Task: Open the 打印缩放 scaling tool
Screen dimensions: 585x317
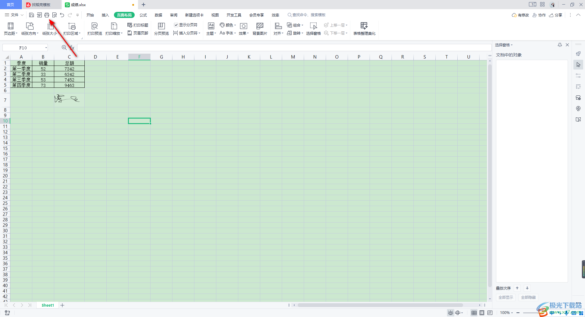Action: point(114,29)
